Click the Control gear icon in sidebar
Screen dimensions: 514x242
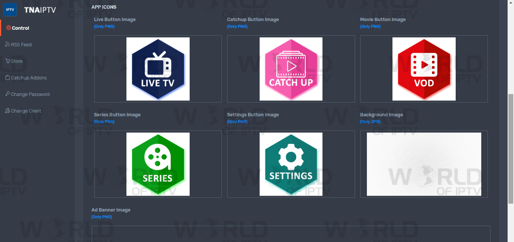point(9,28)
